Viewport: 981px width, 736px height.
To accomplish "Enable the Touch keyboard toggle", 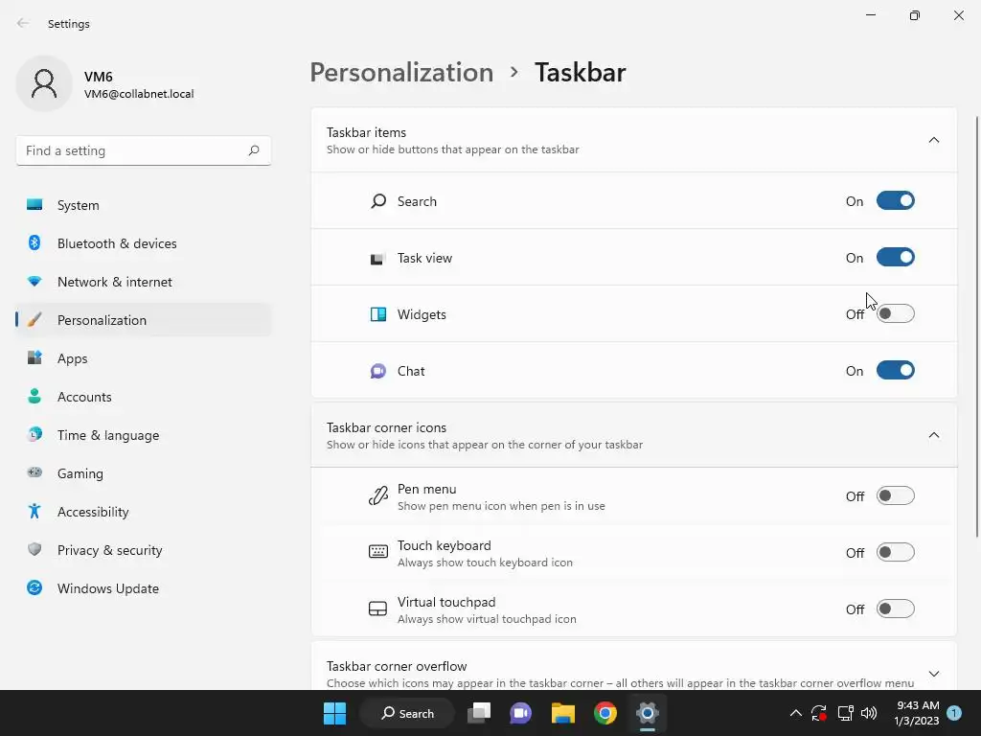I will pos(896,552).
